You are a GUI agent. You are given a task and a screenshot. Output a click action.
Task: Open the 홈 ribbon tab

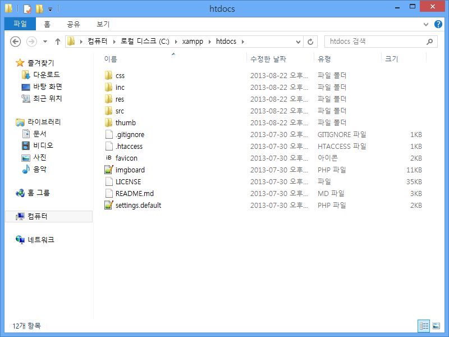point(47,24)
